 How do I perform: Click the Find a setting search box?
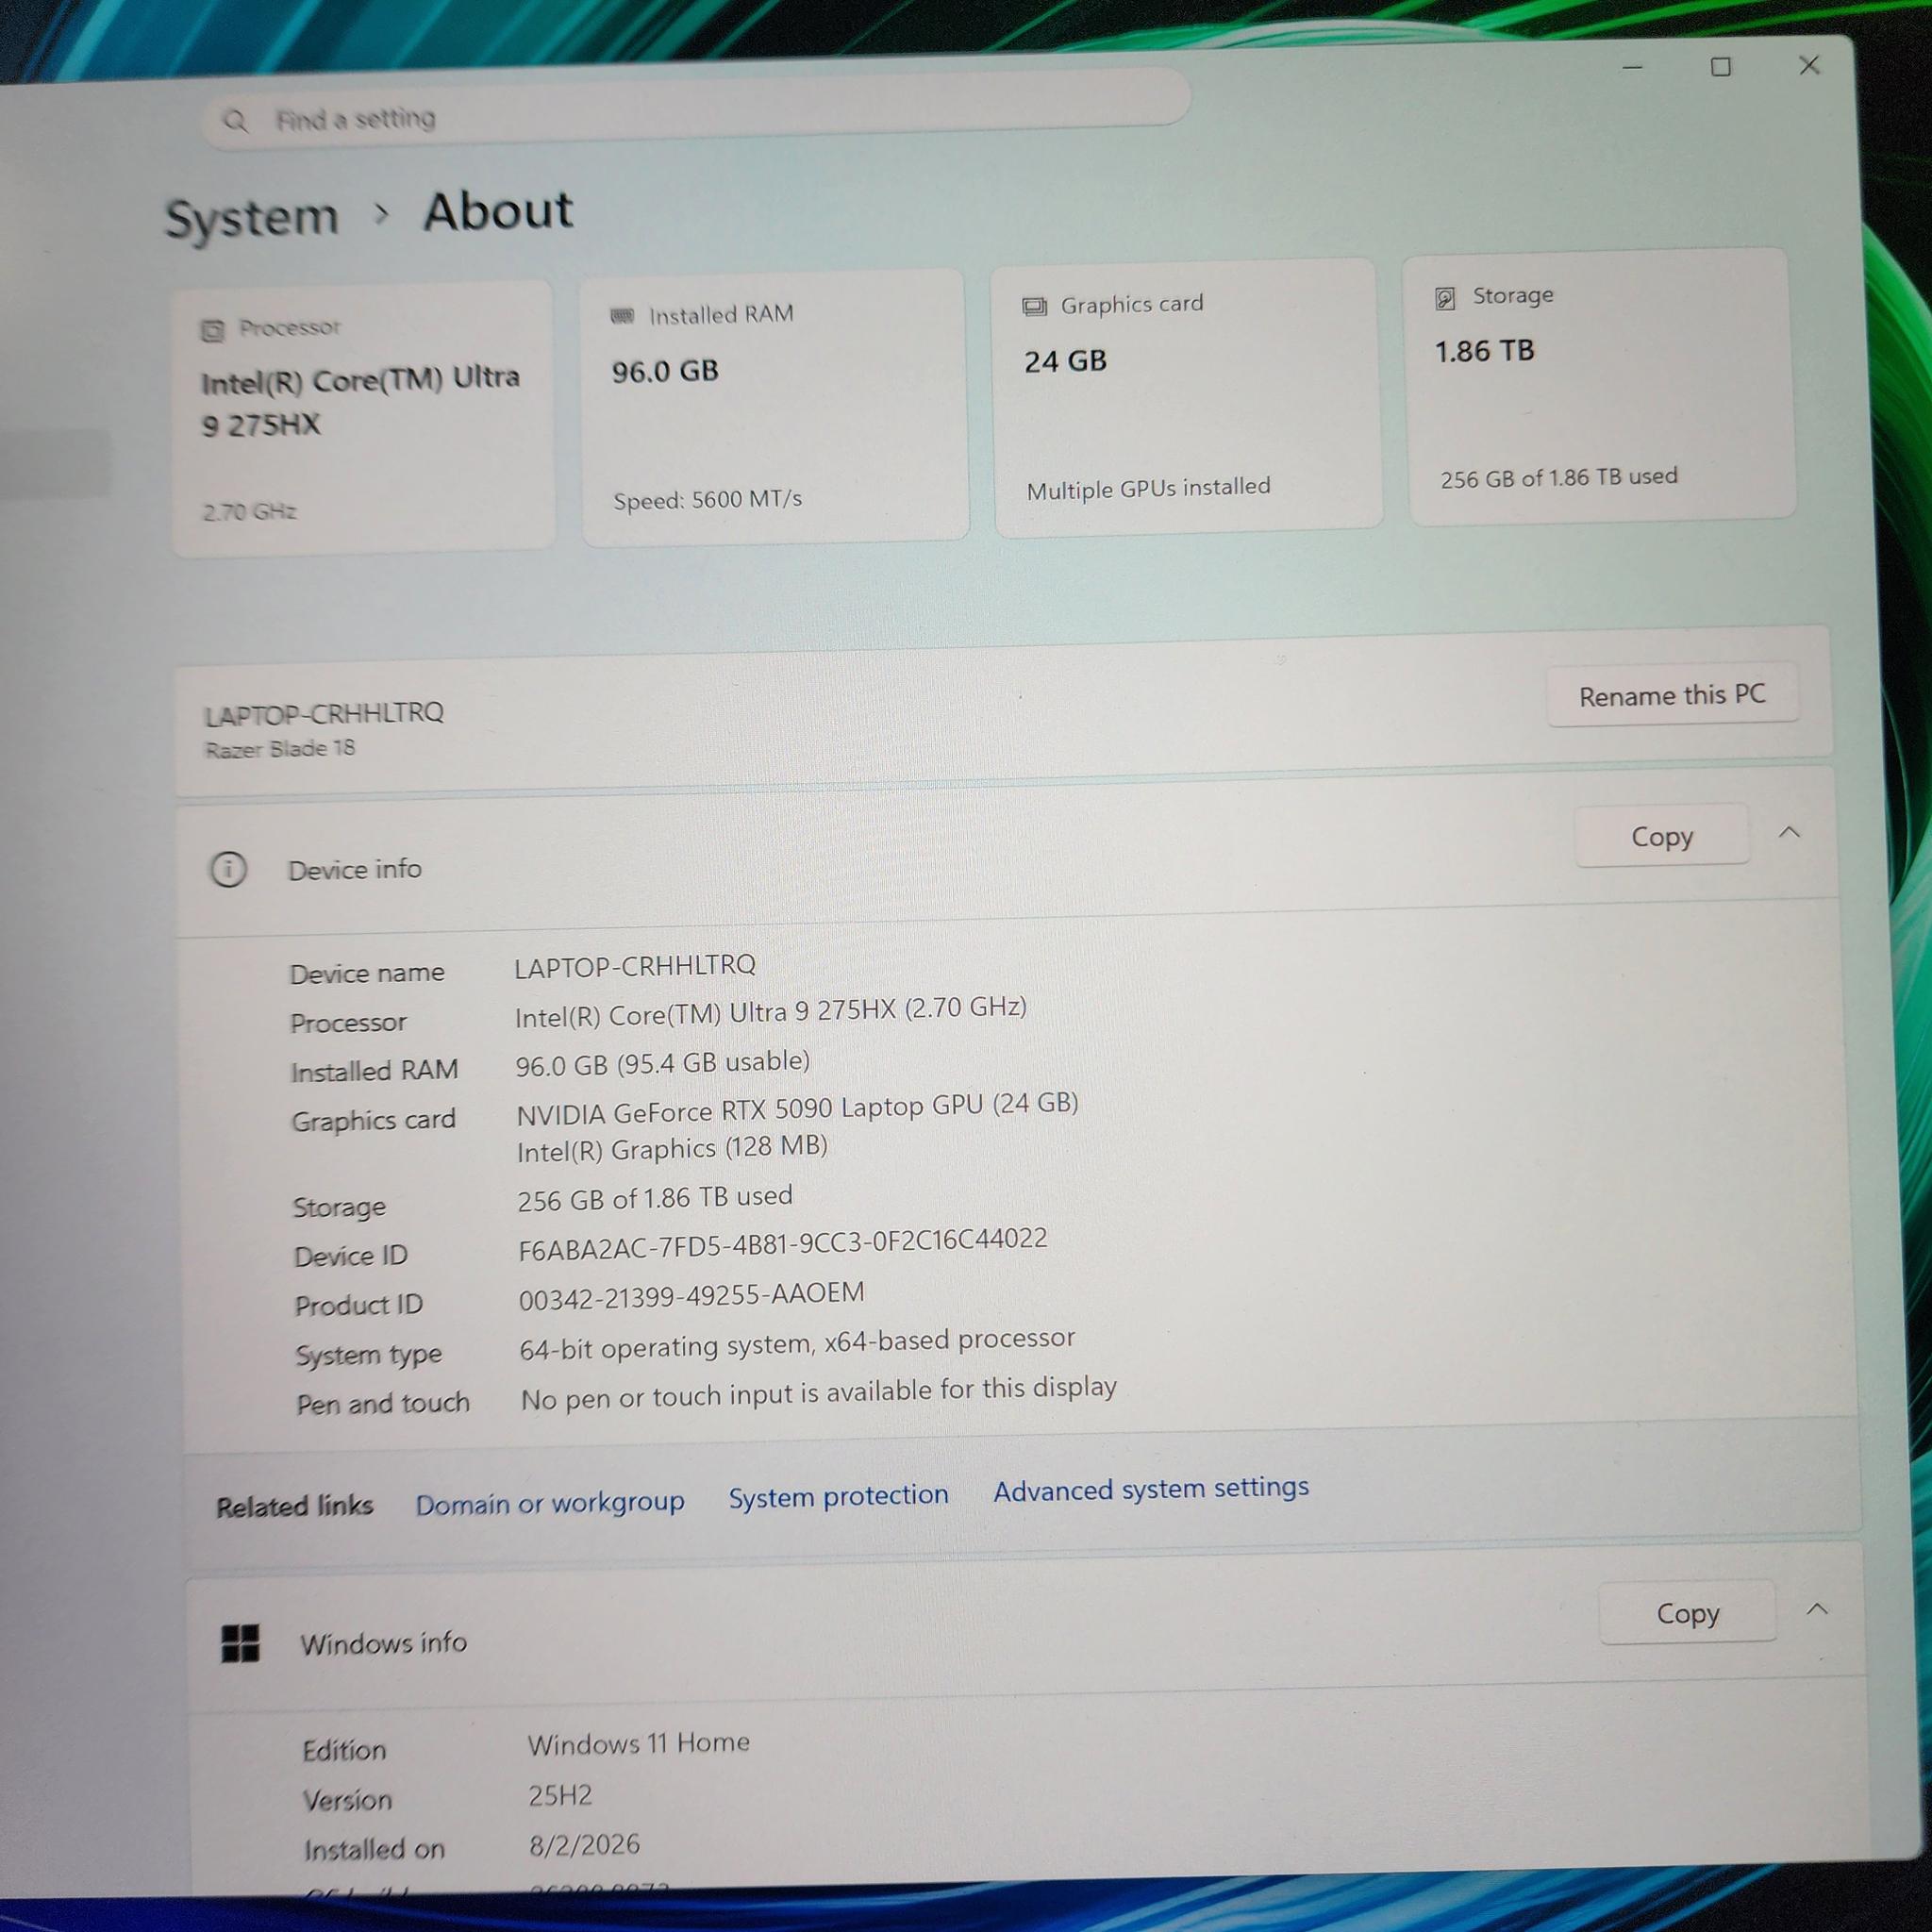pos(696,111)
